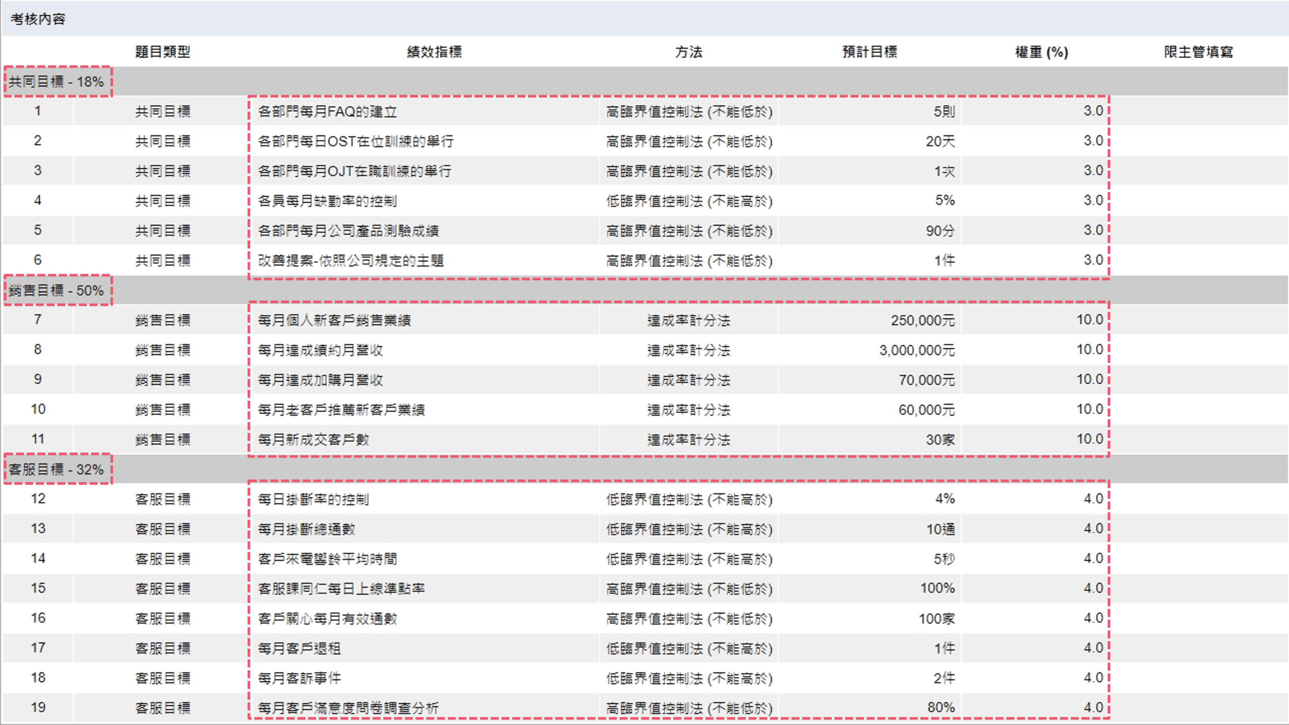
Task: Click the 績效指標 column header
Action: [434, 52]
